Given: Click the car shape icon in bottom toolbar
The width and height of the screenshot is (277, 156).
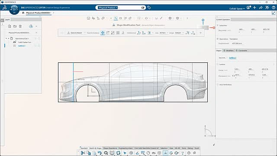Looking at the screenshot, I should click(x=154, y=153).
